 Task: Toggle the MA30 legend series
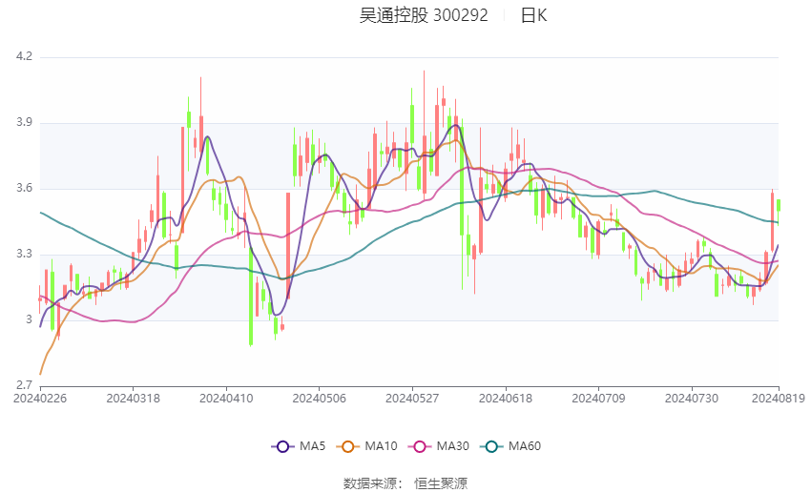click(439, 446)
